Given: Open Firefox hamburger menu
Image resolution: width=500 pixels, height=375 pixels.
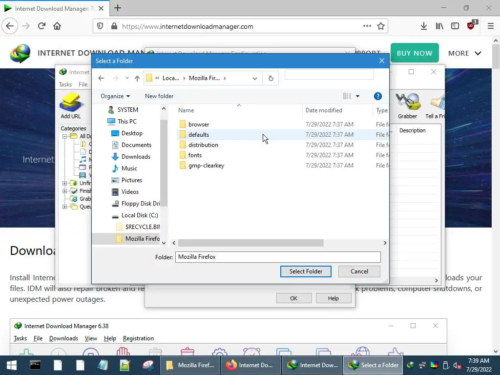Looking at the screenshot, I should tap(491, 26).
